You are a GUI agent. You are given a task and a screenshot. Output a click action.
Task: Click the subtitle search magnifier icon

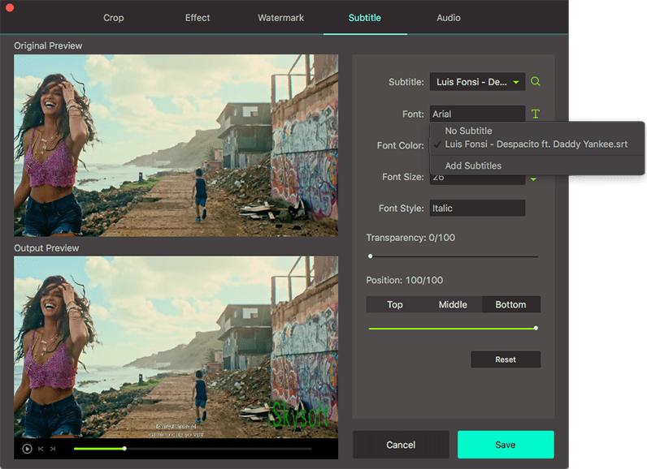[535, 82]
